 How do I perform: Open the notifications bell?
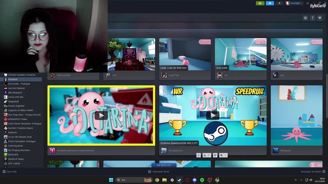pos(279,3)
